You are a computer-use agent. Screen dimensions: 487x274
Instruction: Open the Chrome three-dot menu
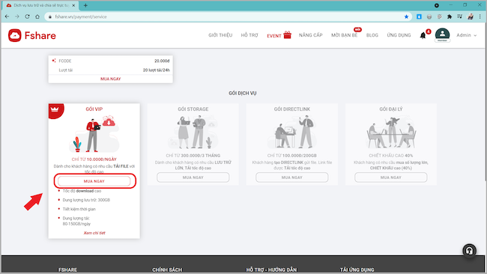tap(480, 16)
